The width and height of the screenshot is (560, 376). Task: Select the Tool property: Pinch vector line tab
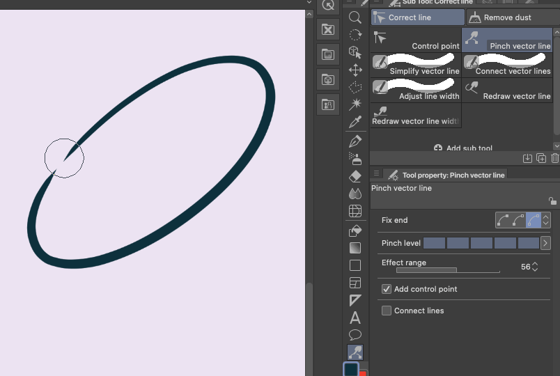[446, 175]
